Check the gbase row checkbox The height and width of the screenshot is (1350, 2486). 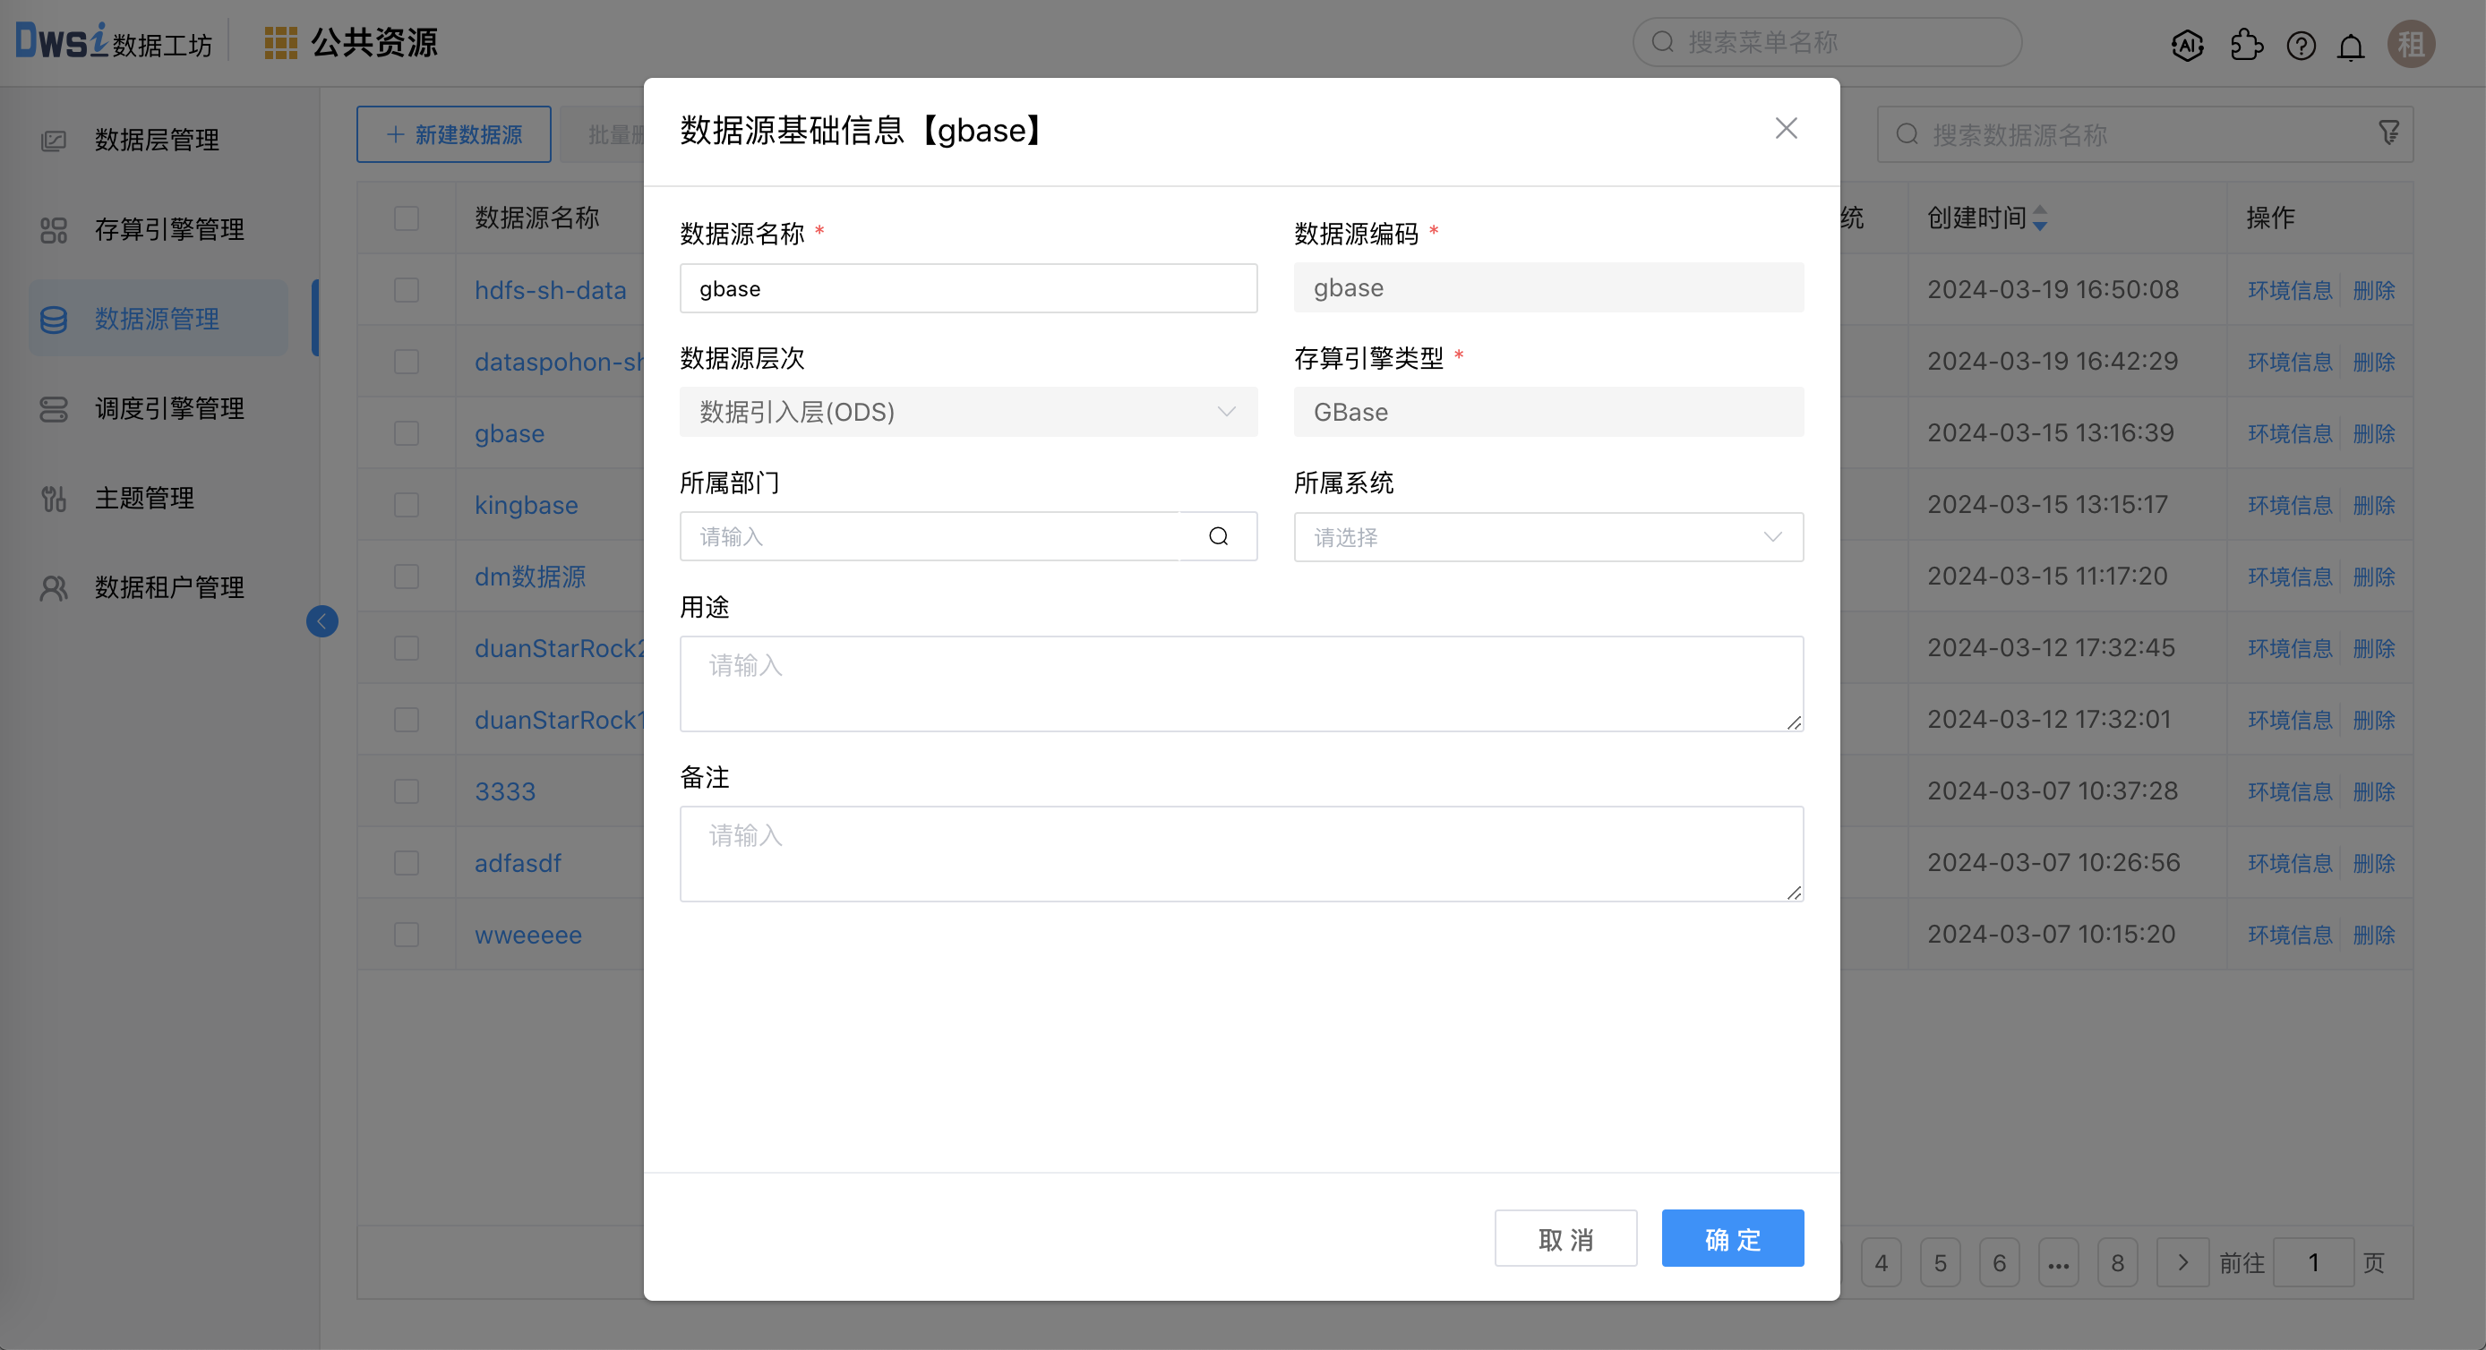[x=407, y=433]
